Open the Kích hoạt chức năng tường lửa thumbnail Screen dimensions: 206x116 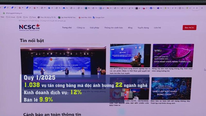point(173,55)
